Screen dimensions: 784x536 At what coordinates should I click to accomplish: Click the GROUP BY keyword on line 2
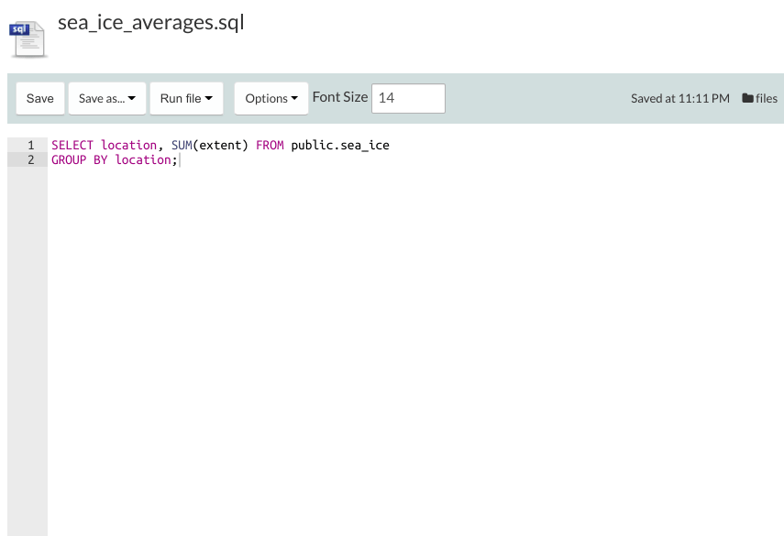coord(79,160)
